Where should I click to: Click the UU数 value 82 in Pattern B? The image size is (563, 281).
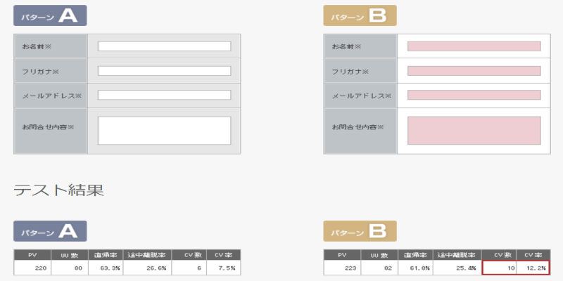pyautogui.click(x=379, y=268)
